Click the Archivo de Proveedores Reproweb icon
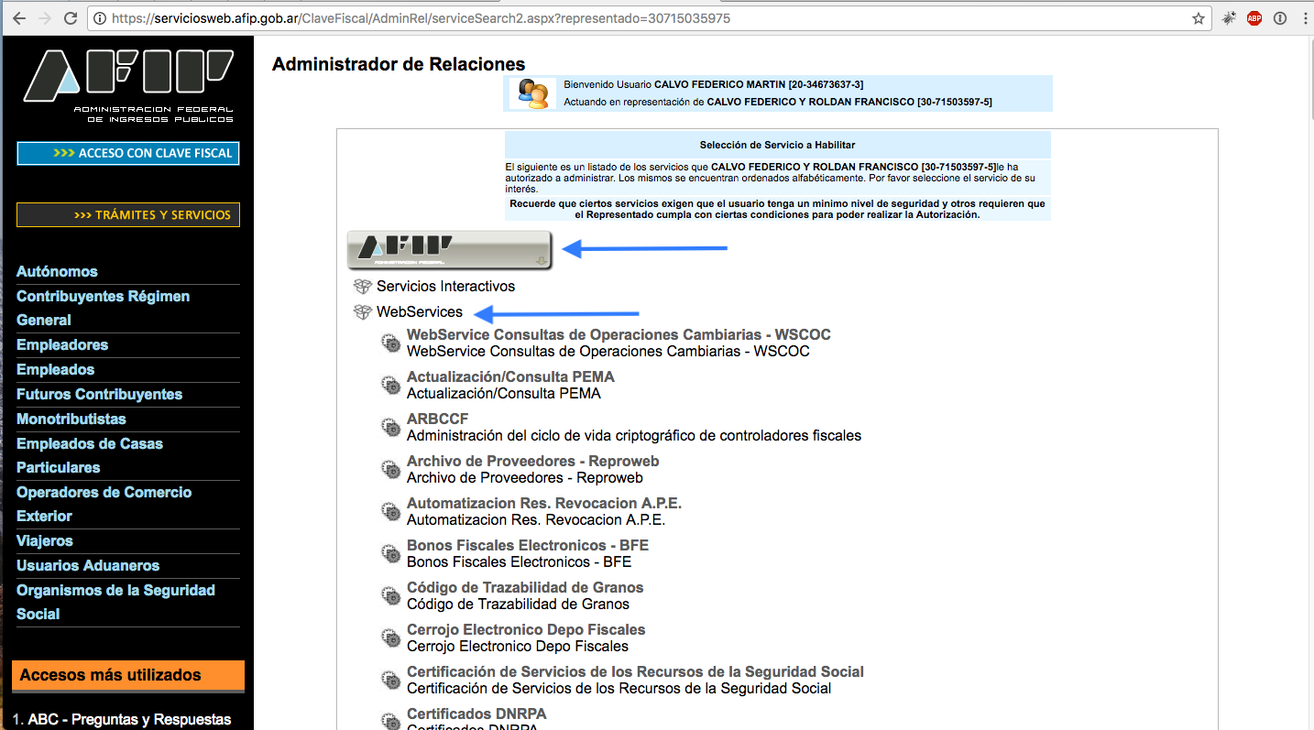This screenshot has width=1314, height=730. point(390,468)
